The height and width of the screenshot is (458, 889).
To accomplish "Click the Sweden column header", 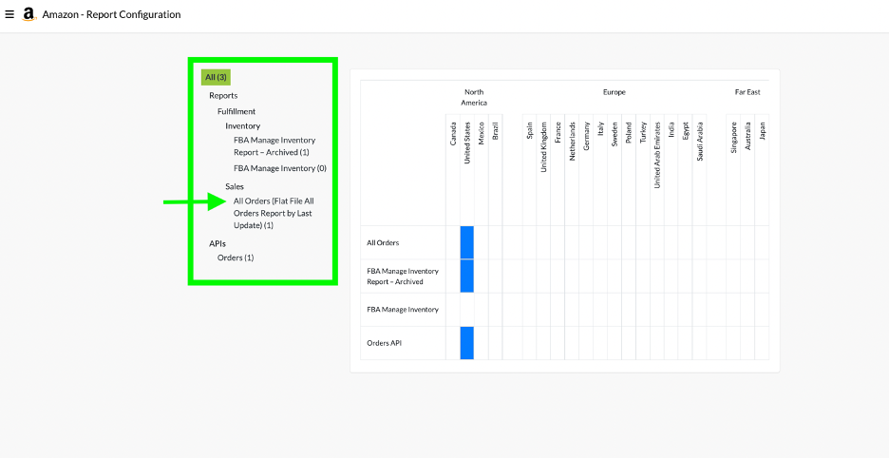I will pos(615,134).
